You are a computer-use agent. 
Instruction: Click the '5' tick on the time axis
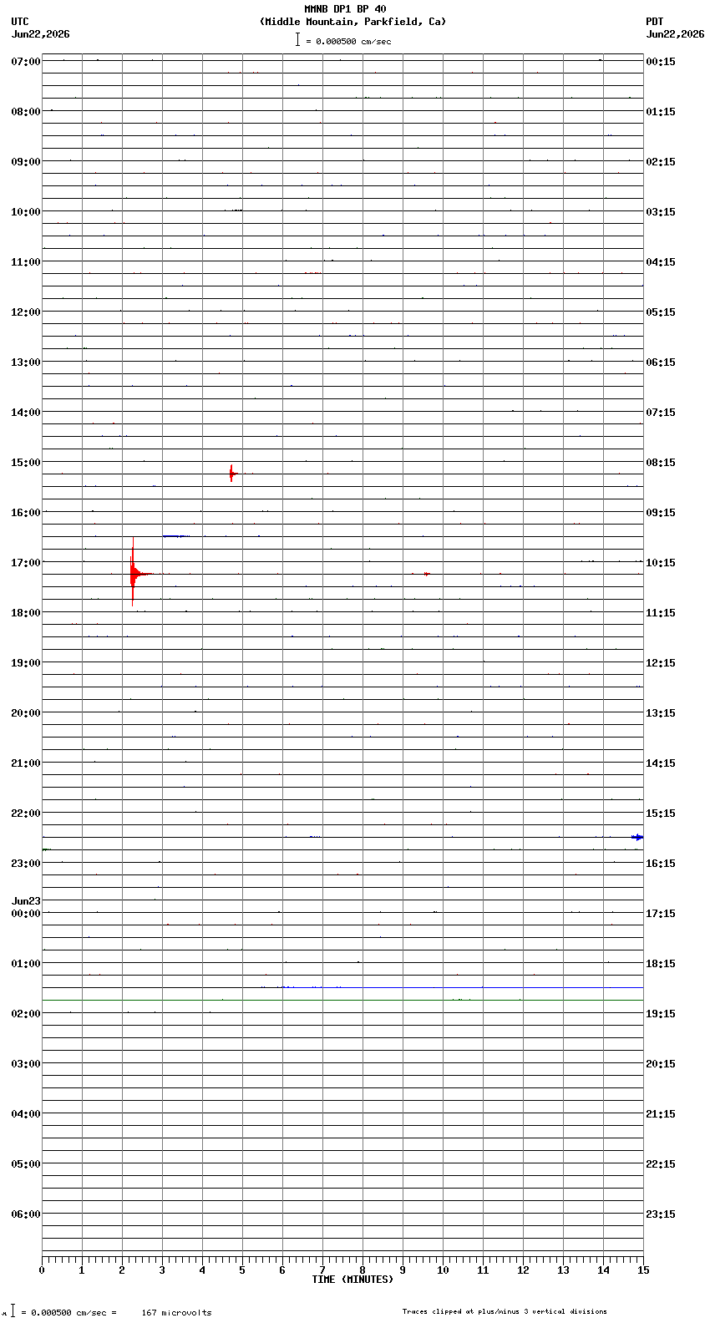[x=242, y=1270]
